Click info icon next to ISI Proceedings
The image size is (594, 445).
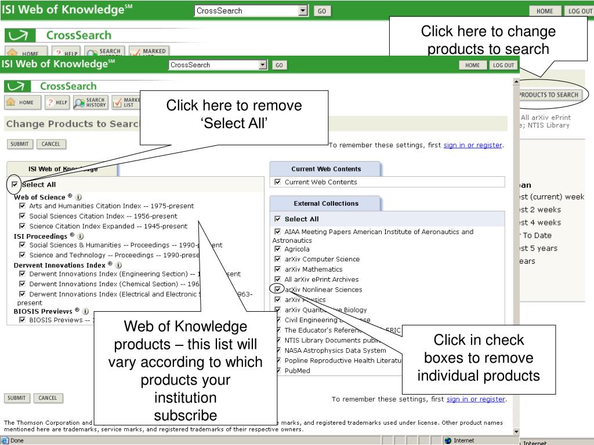tap(80, 236)
